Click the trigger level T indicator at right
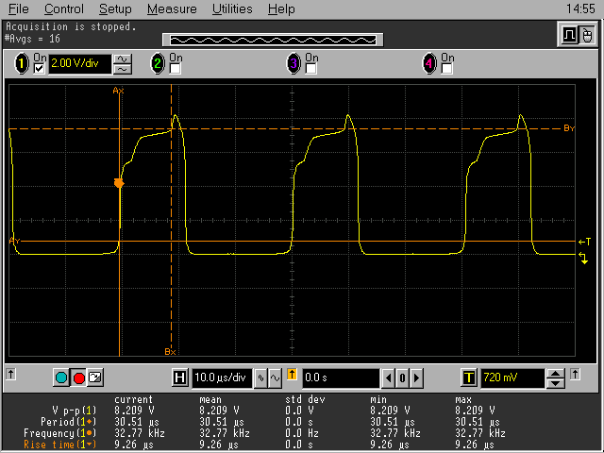The height and width of the screenshot is (453, 604). pos(584,242)
